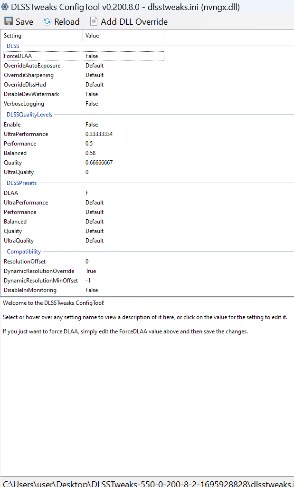Select the Enable setting under DLSSQualityLevels

(x=12, y=125)
